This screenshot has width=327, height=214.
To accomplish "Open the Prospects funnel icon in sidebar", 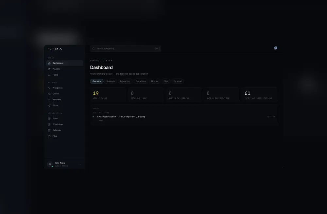I will click(x=49, y=88).
